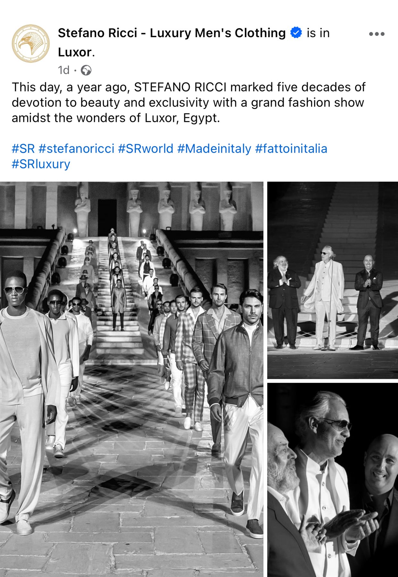Open the Luxor location link
398x577 pixels.
pyautogui.click(x=75, y=52)
